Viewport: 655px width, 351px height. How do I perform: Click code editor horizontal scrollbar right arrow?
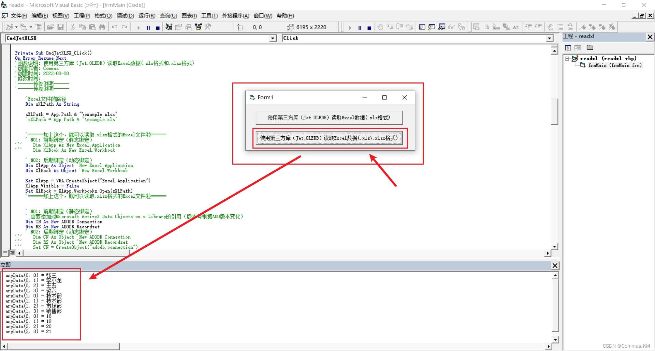pyautogui.click(x=548, y=253)
